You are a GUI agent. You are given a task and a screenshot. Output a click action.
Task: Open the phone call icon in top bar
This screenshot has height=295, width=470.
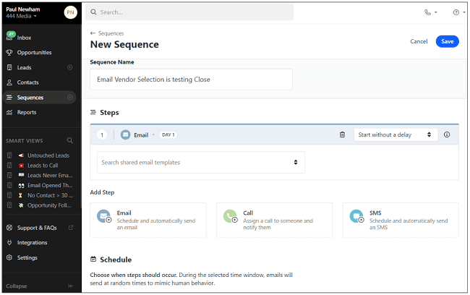click(430, 12)
